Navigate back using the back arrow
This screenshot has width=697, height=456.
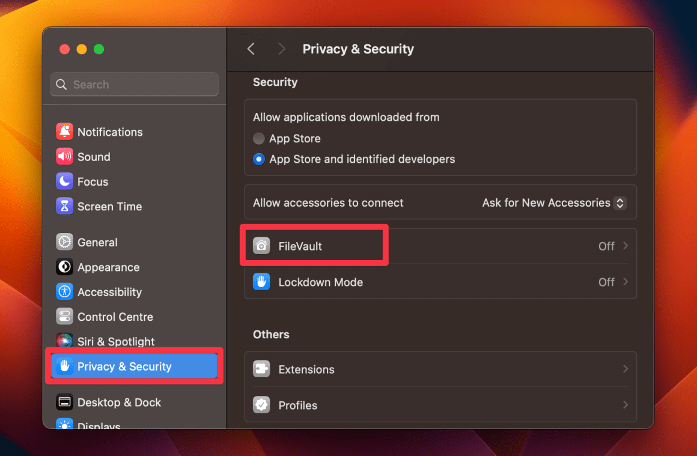click(x=251, y=49)
